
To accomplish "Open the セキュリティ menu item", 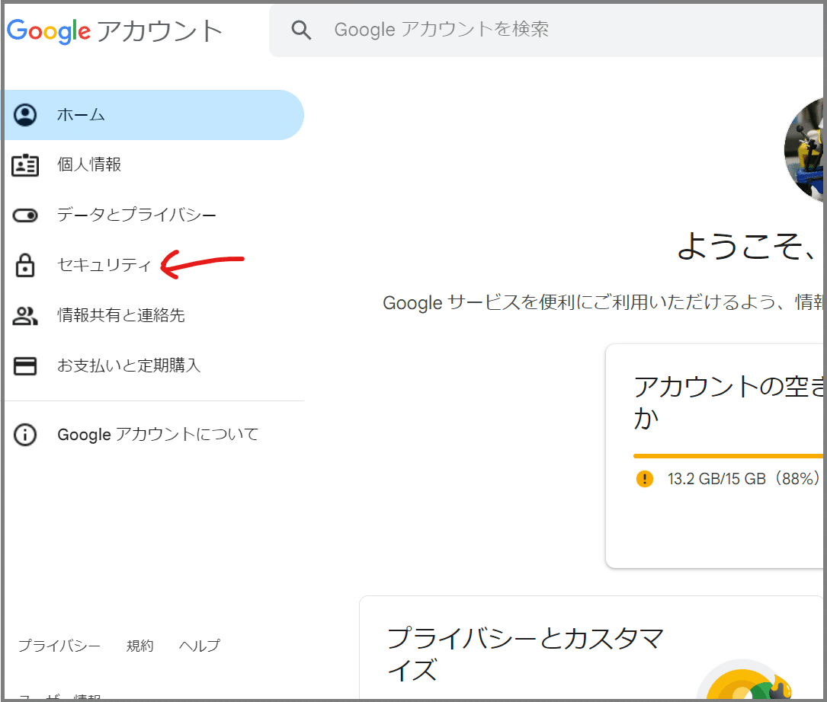I will pos(153,265).
